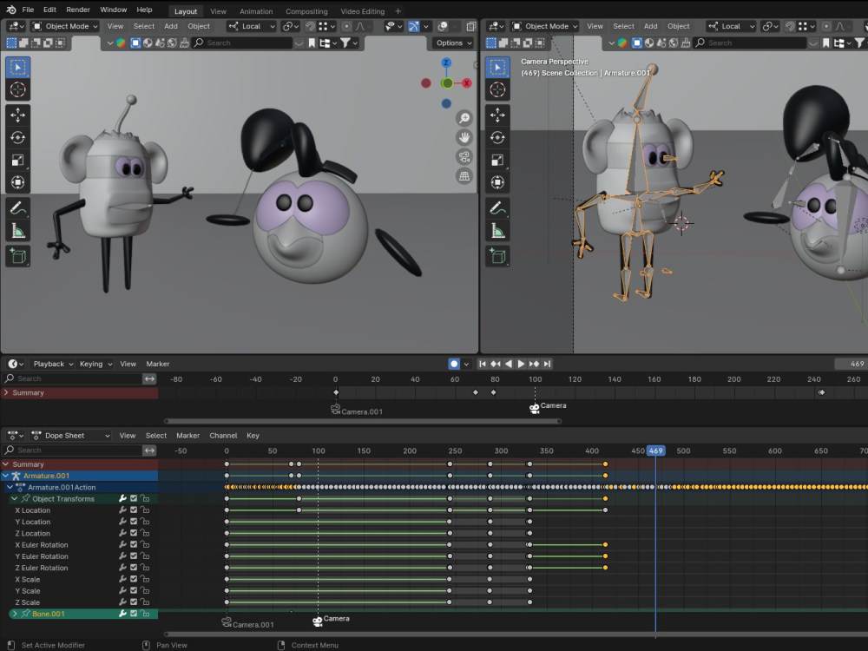Toggle Z Location channel mute checkbox
868x651 pixels.
click(134, 533)
